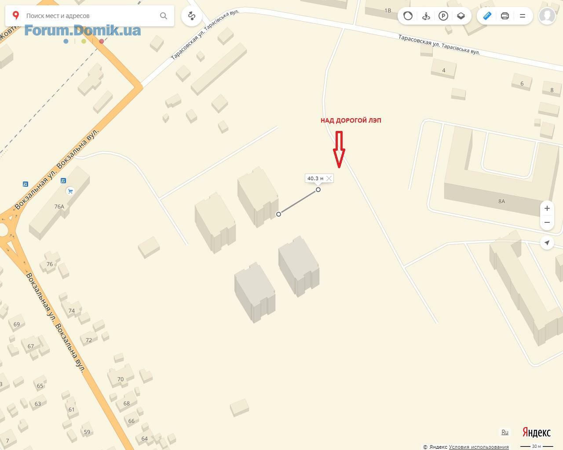Screen dimensions: 563x450
Task: Open the Условия использования link
Action: [479, 446]
